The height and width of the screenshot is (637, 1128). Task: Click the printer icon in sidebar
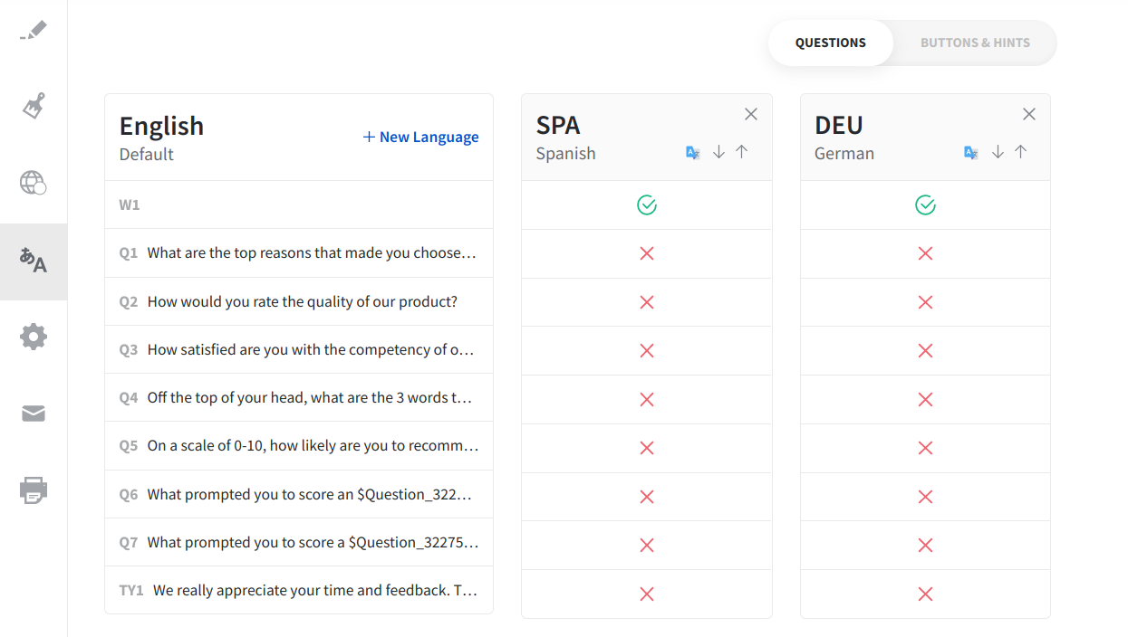pyautogui.click(x=34, y=490)
